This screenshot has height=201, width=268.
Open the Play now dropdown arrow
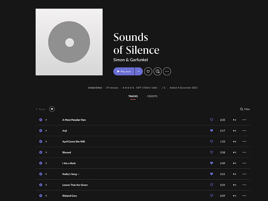point(138,72)
